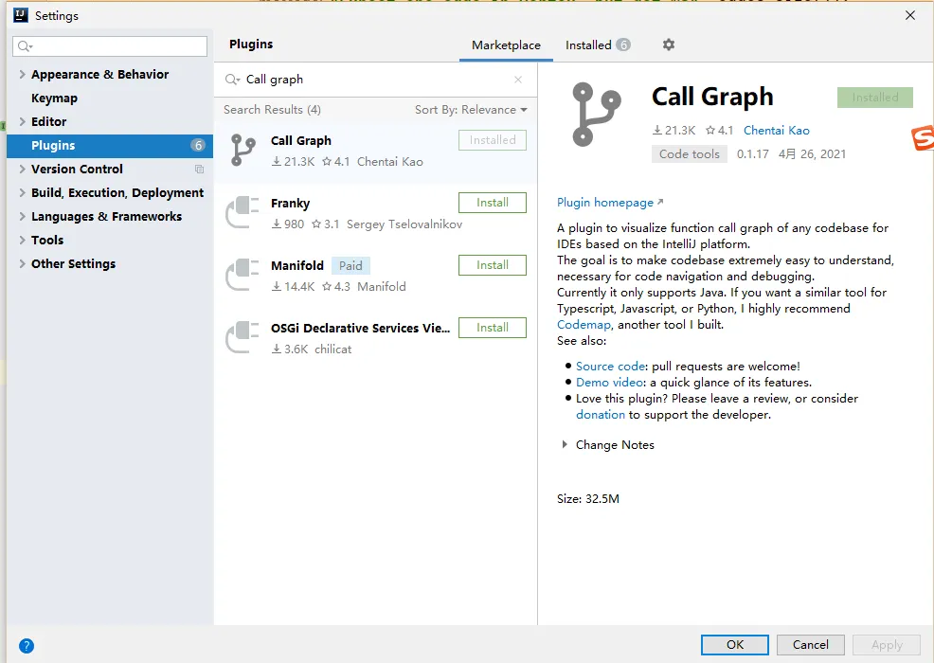Click the OK button

tap(734, 645)
